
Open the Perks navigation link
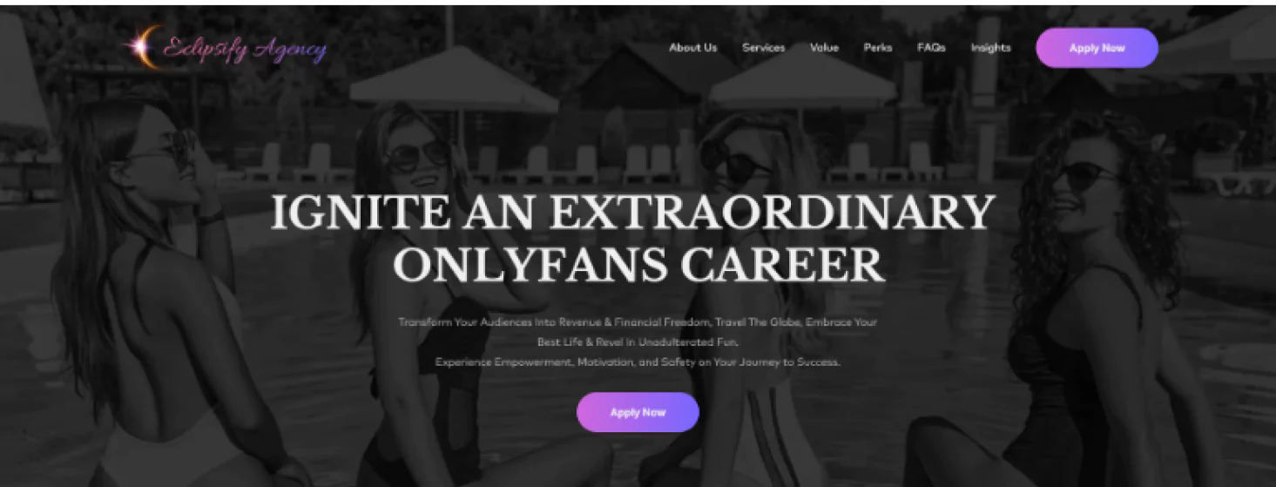point(878,48)
